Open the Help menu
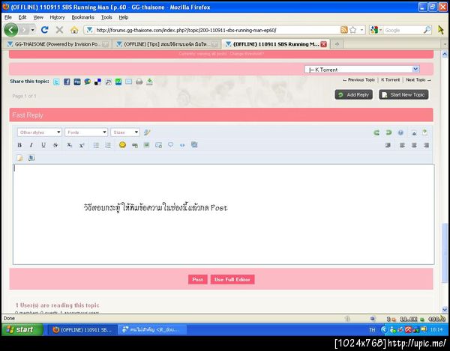450x351 pixels. [x=124, y=17]
